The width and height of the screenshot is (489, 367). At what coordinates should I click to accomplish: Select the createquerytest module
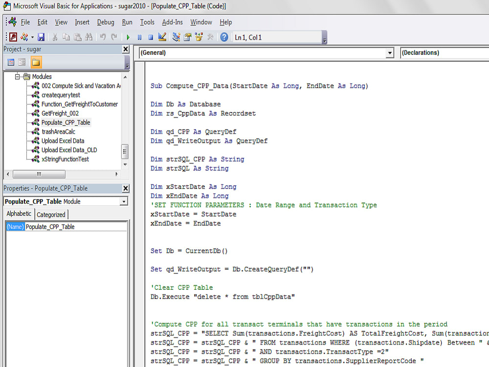61,95
